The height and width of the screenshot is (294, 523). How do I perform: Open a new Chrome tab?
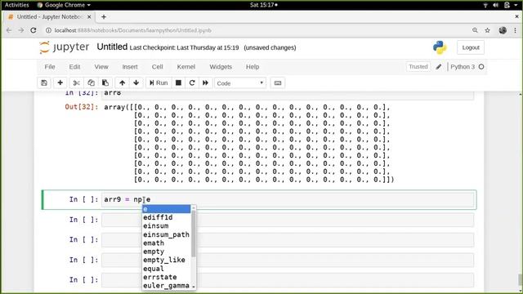tap(104, 16)
